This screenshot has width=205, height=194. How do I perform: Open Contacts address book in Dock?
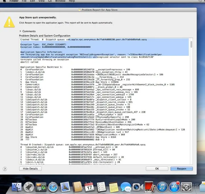click(x=77, y=187)
